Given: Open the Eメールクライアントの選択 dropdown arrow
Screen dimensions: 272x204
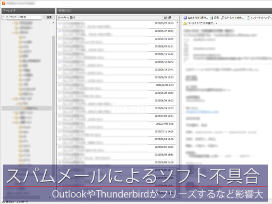Looking at the screenshot, I should [217, 23].
